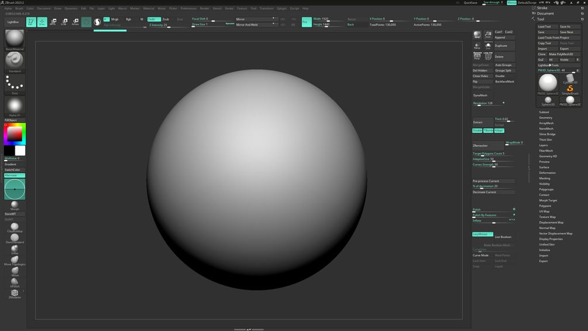The image size is (588, 331).
Task: Pick a color in the color picker square
Action: coord(15,134)
